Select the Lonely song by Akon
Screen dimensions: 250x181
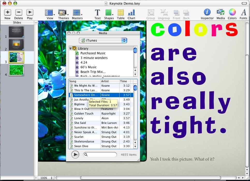click(x=101, y=118)
